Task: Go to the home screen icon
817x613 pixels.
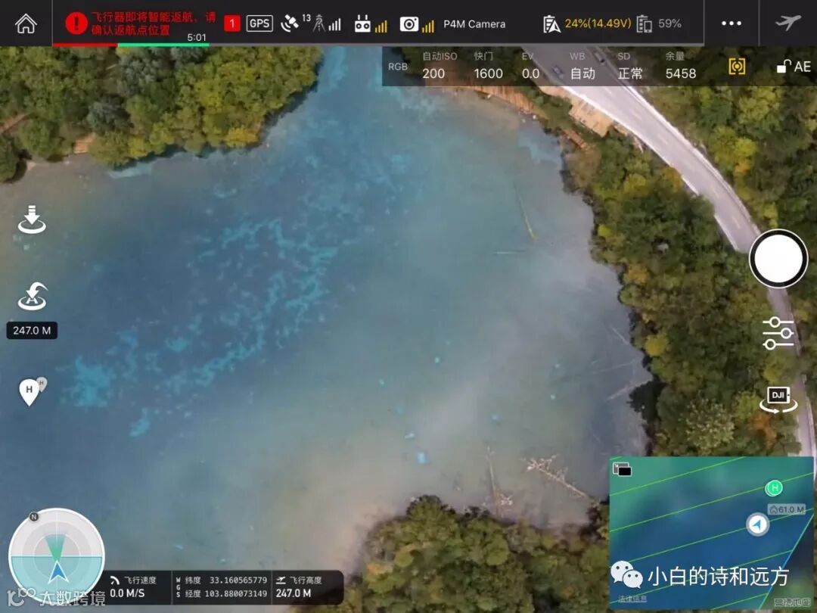Action: click(26, 24)
